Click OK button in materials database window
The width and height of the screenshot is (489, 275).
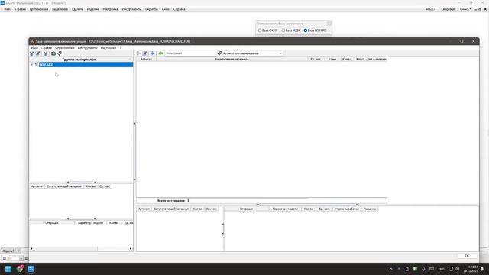click(467, 256)
